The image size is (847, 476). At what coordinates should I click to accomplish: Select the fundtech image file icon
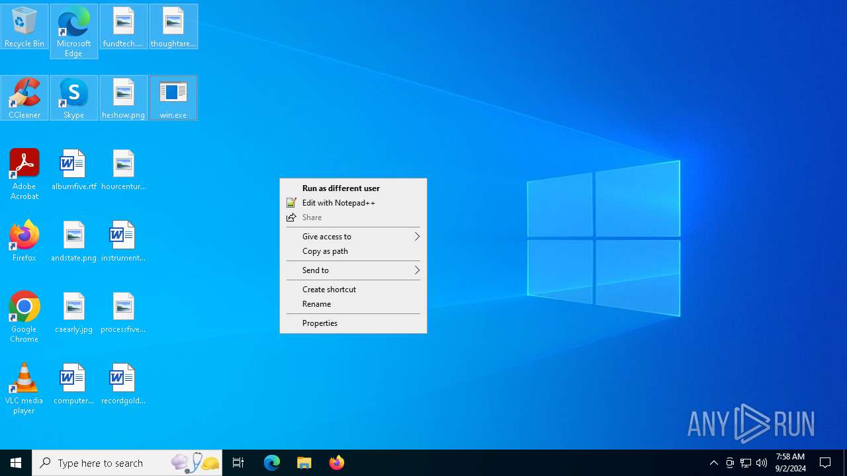(x=123, y=26)
